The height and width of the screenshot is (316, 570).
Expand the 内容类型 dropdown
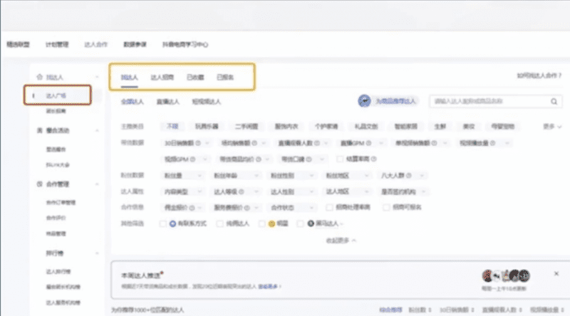185,191
